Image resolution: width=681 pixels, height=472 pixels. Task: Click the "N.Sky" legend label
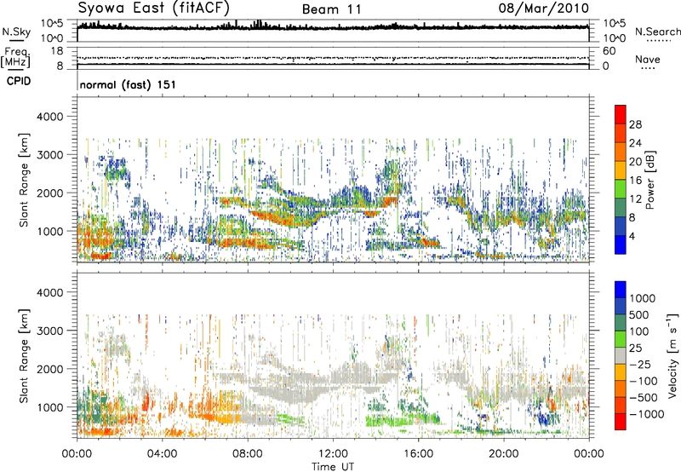16,32
